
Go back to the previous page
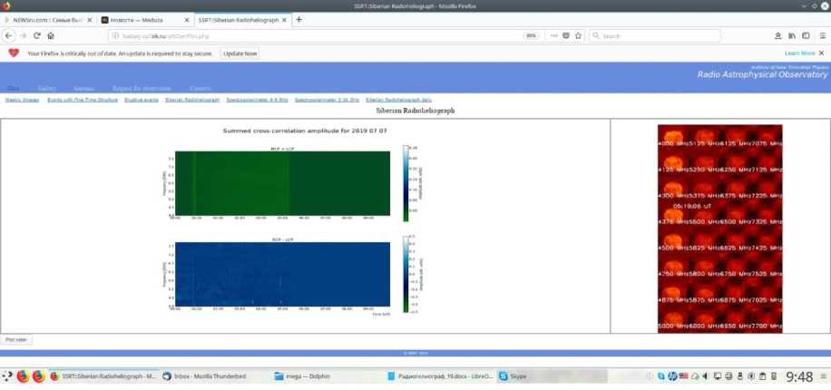(8, 35)
